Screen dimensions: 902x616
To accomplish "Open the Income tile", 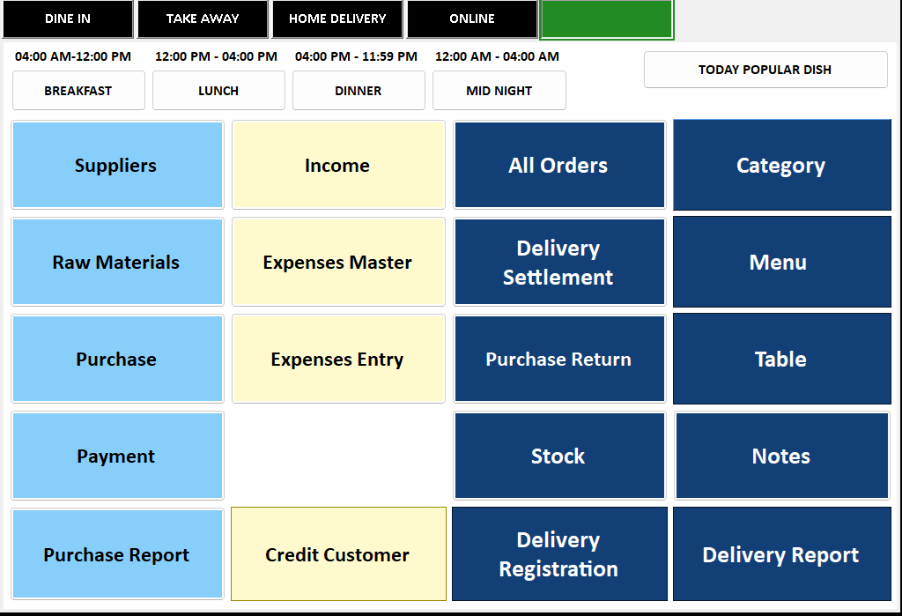I will point(338,165).
